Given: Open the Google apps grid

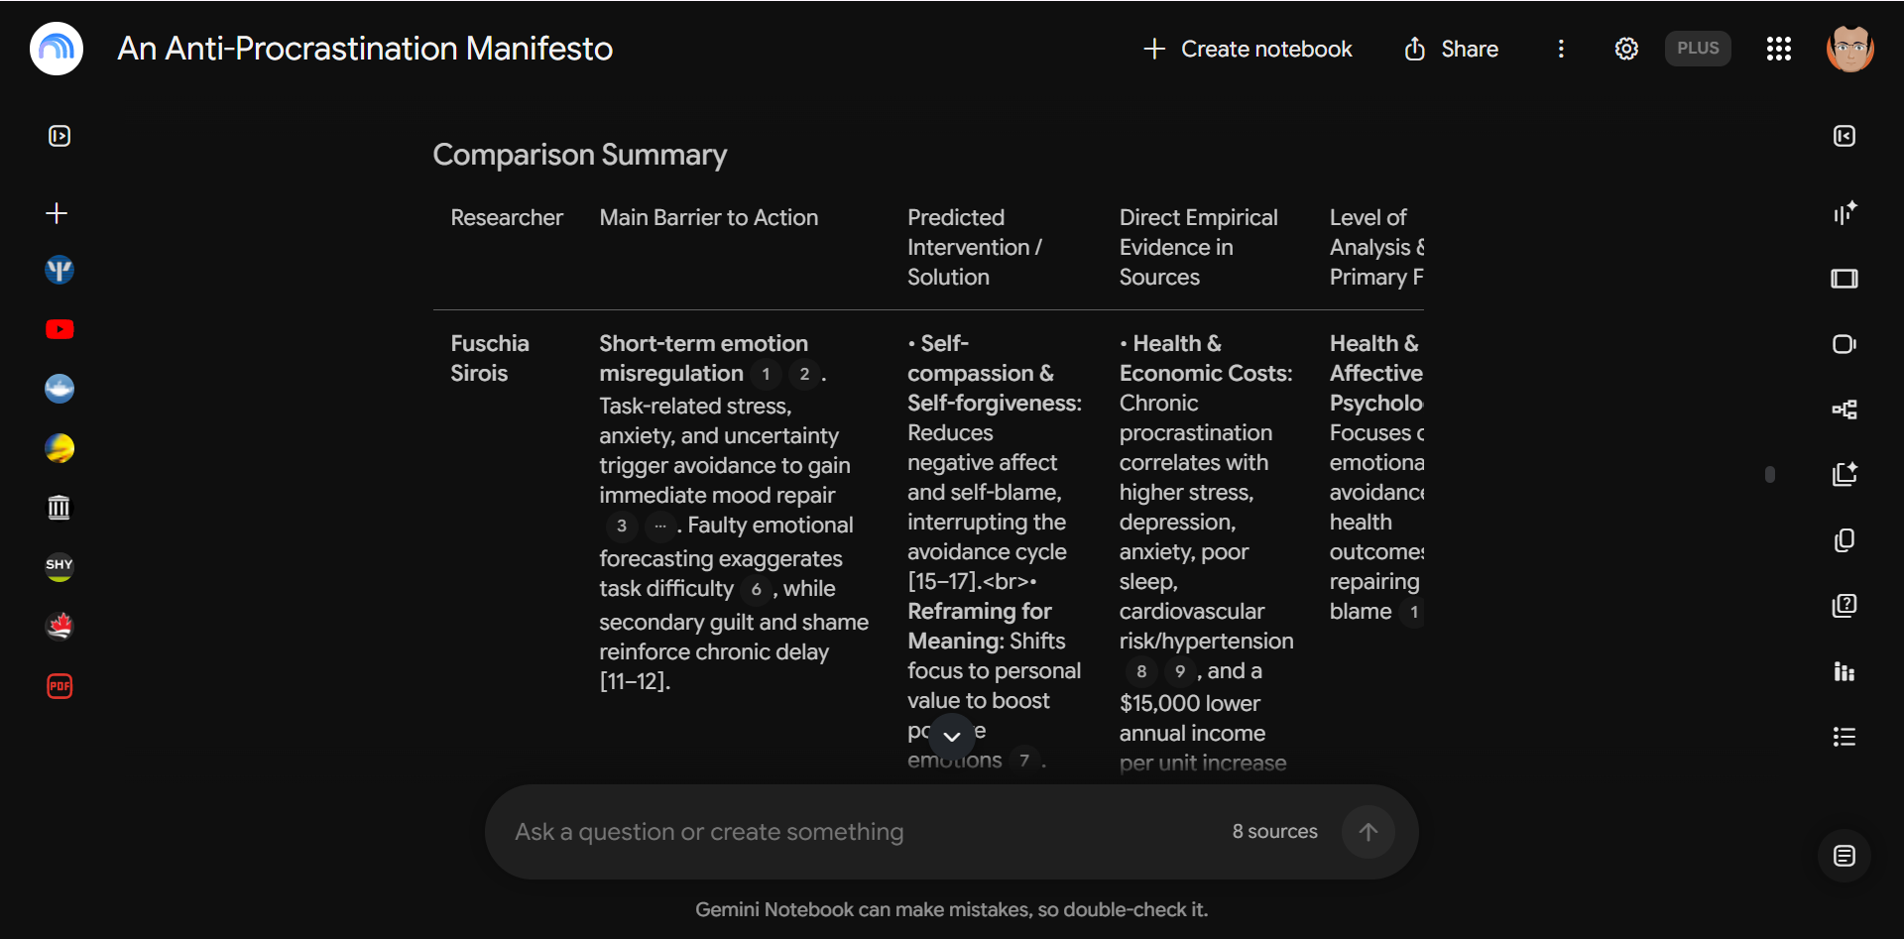Looking at the screenshot, I should (1779, 49).
